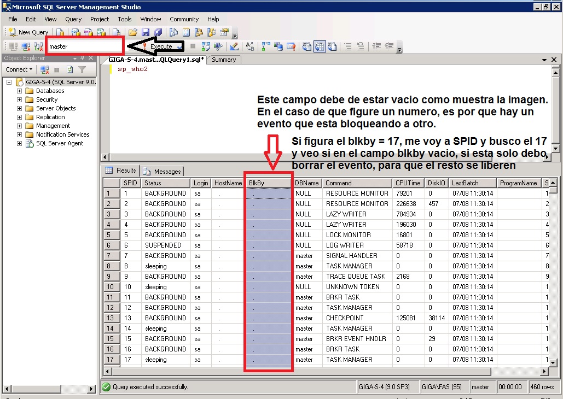Click the CPUTime column header
Image resolution: width=563 pixels, height=399 pixels.
point(407,183)
